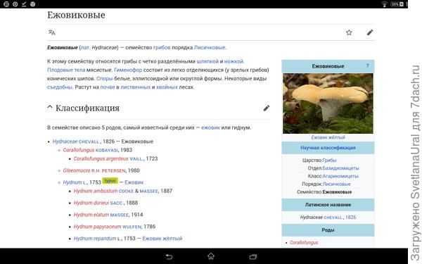Image resolution: width=422 pixels, height=264 pixels.
Task: Open 'Научная классификация' infobox header link
Action: pos(328,148)
